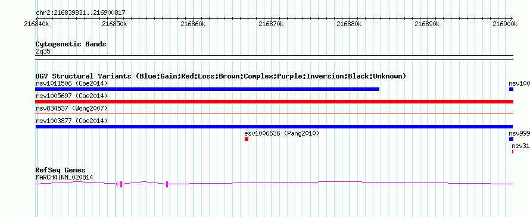Click the 216850k ruler label
The image size is (530, 217).
click(114, 24)
